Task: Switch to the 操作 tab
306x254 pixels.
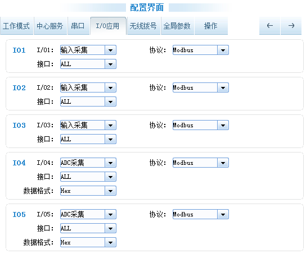Action: [x=211, y=26]
